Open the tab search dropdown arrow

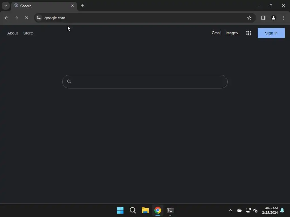point(6,6)
